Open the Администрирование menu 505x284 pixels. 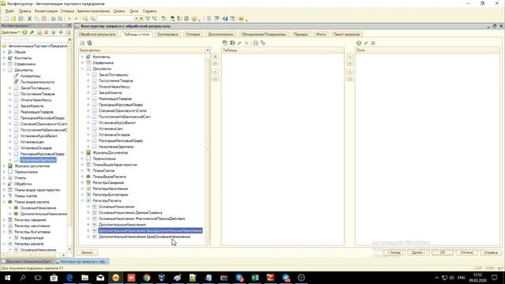tap(93, 11)
